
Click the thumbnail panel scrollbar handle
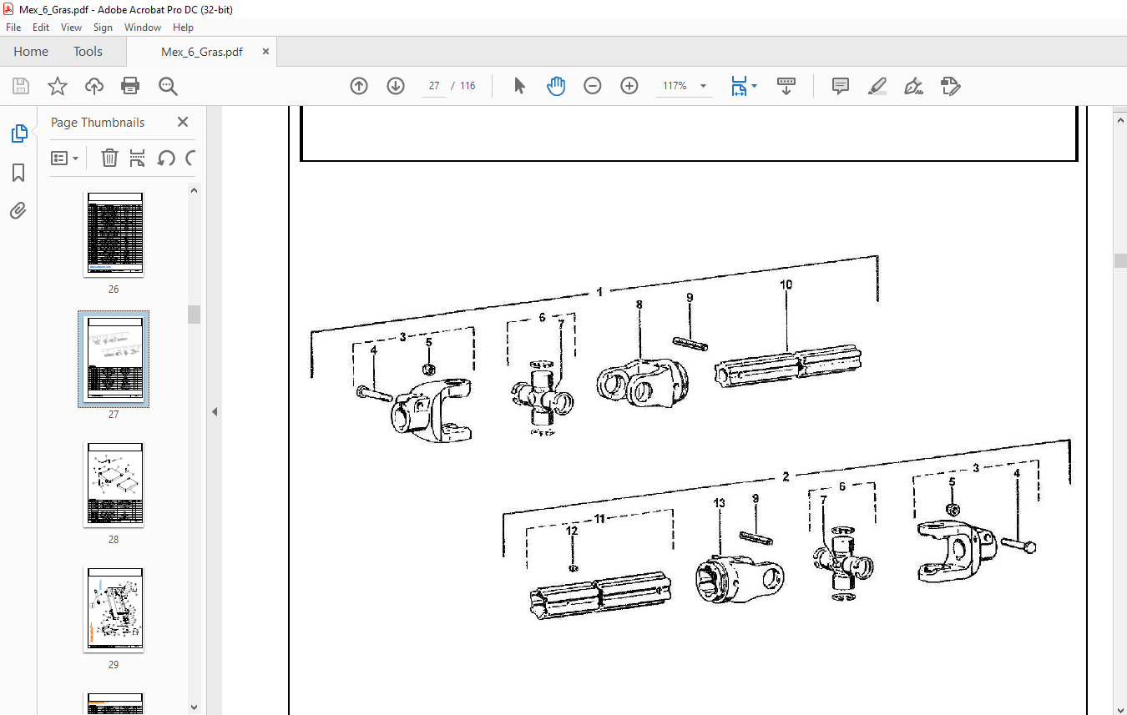tap(194, 314)
